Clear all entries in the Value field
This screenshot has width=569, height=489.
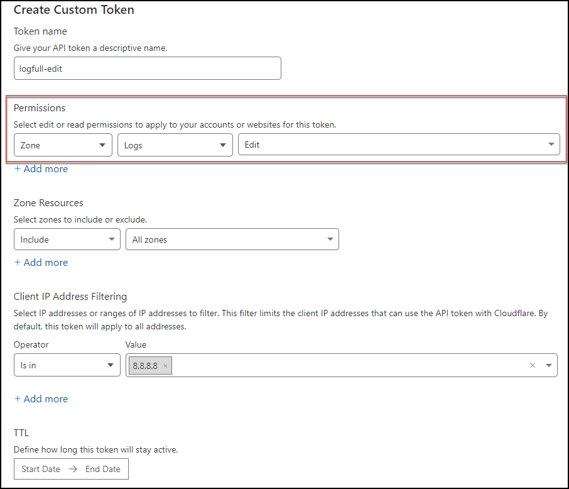click(532, 365)
